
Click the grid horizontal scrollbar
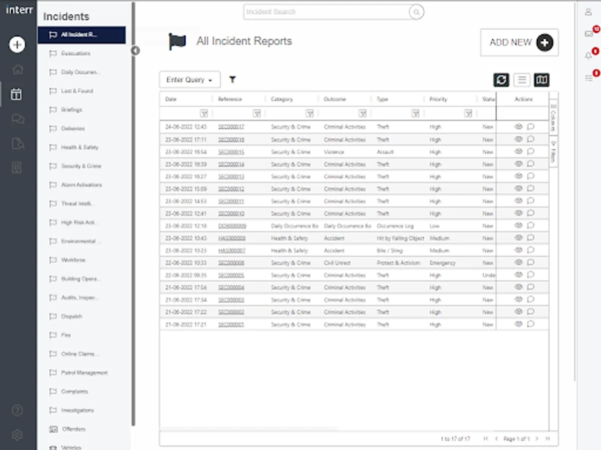click(x=249, y=428)
